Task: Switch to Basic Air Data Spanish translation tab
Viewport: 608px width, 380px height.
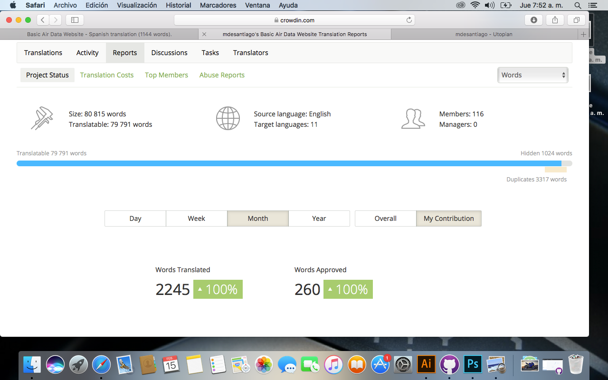Action: [x=99, y=34]
